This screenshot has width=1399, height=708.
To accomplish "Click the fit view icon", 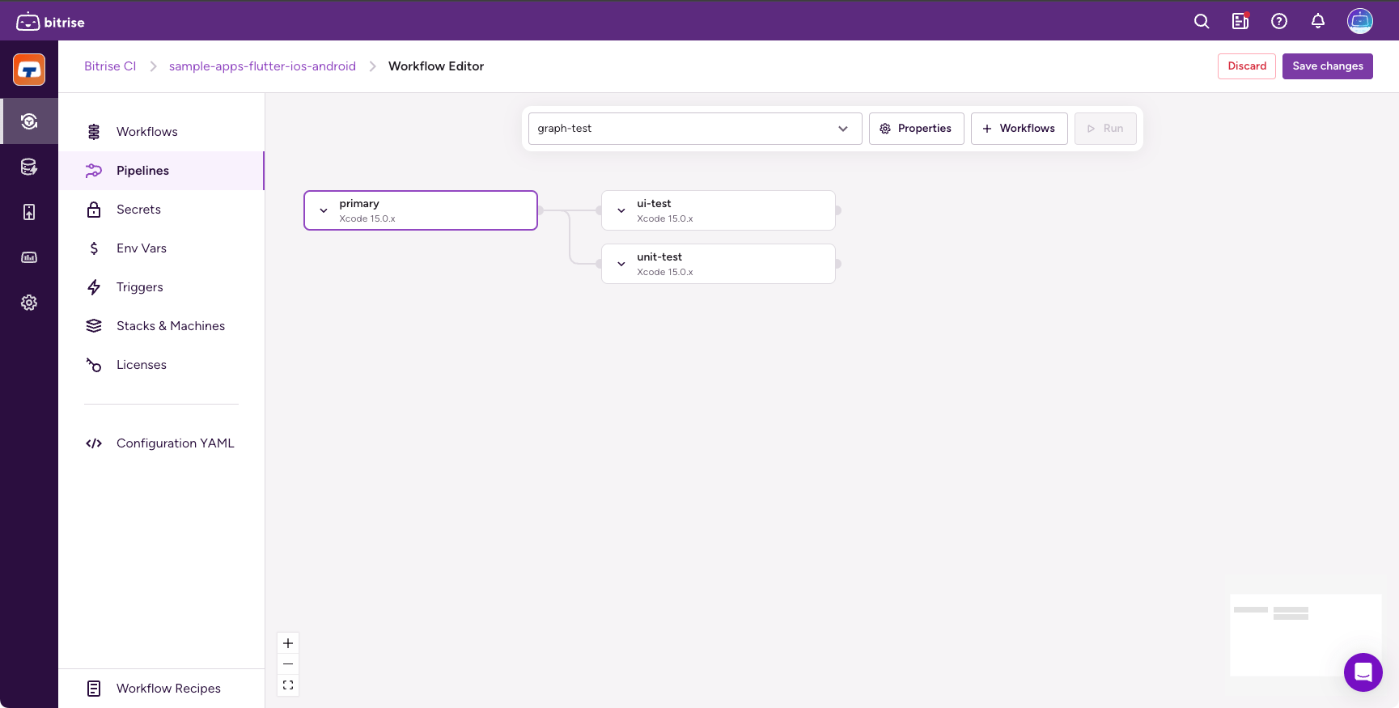I will click(288, 685).
